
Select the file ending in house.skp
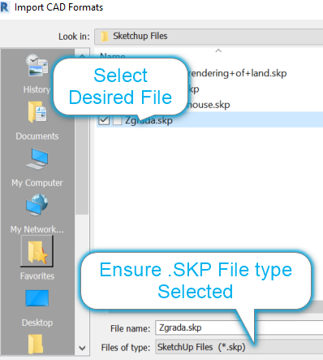click(208, 105)
